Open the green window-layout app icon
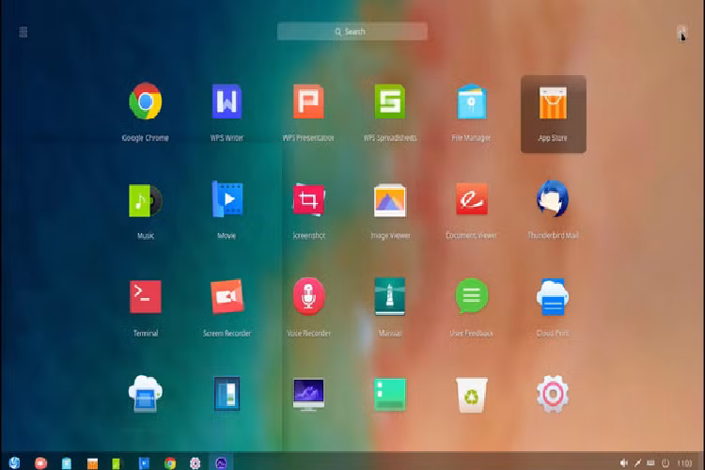The image size is (705, 470). (390, 395)
